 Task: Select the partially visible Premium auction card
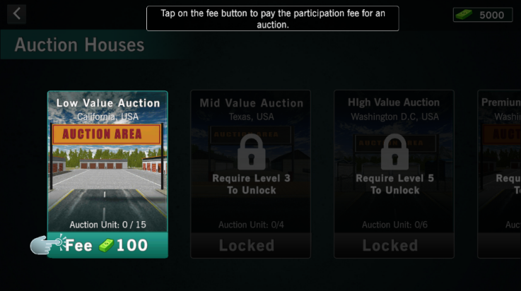point(499,174)
